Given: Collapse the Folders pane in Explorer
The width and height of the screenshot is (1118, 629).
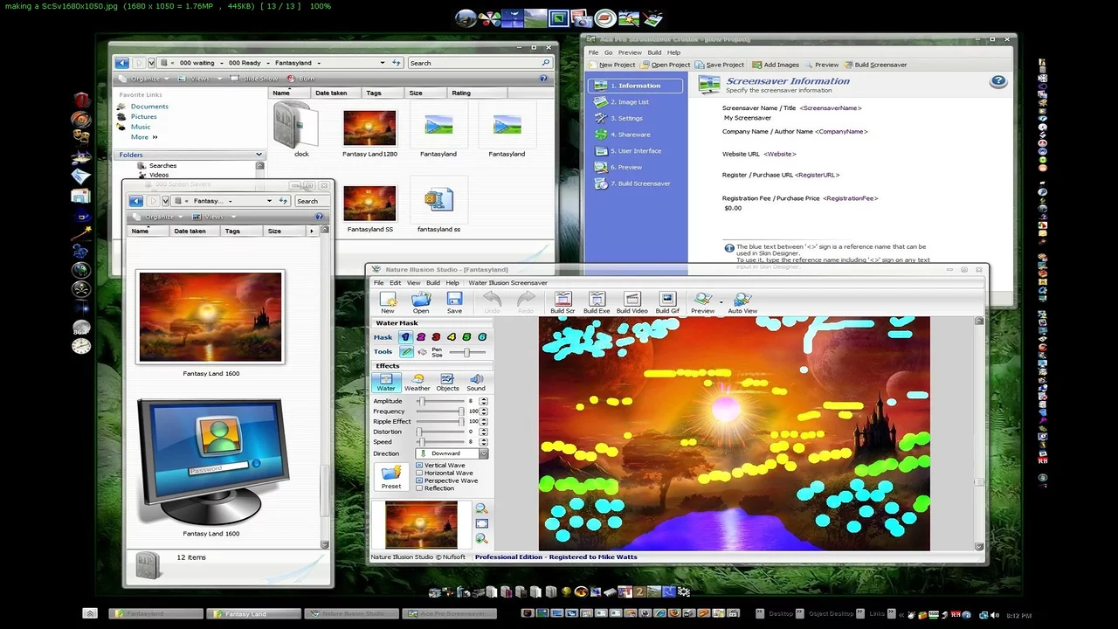Looking at the screenshot, I should click(259, 155).
